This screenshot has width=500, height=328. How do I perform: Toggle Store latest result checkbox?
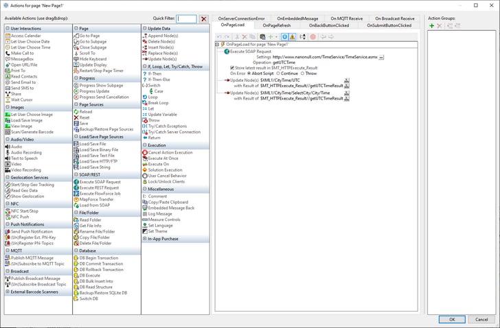point(231,67)
